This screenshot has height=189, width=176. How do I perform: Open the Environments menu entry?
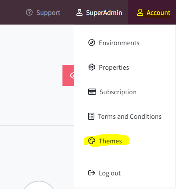click(x=119, y=43)
